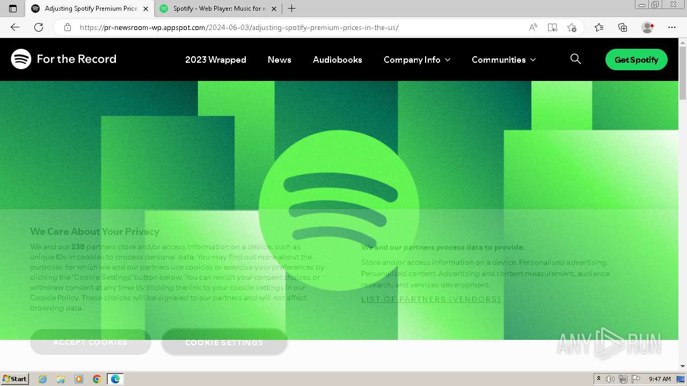Open the network tray icon

point(623,379)
